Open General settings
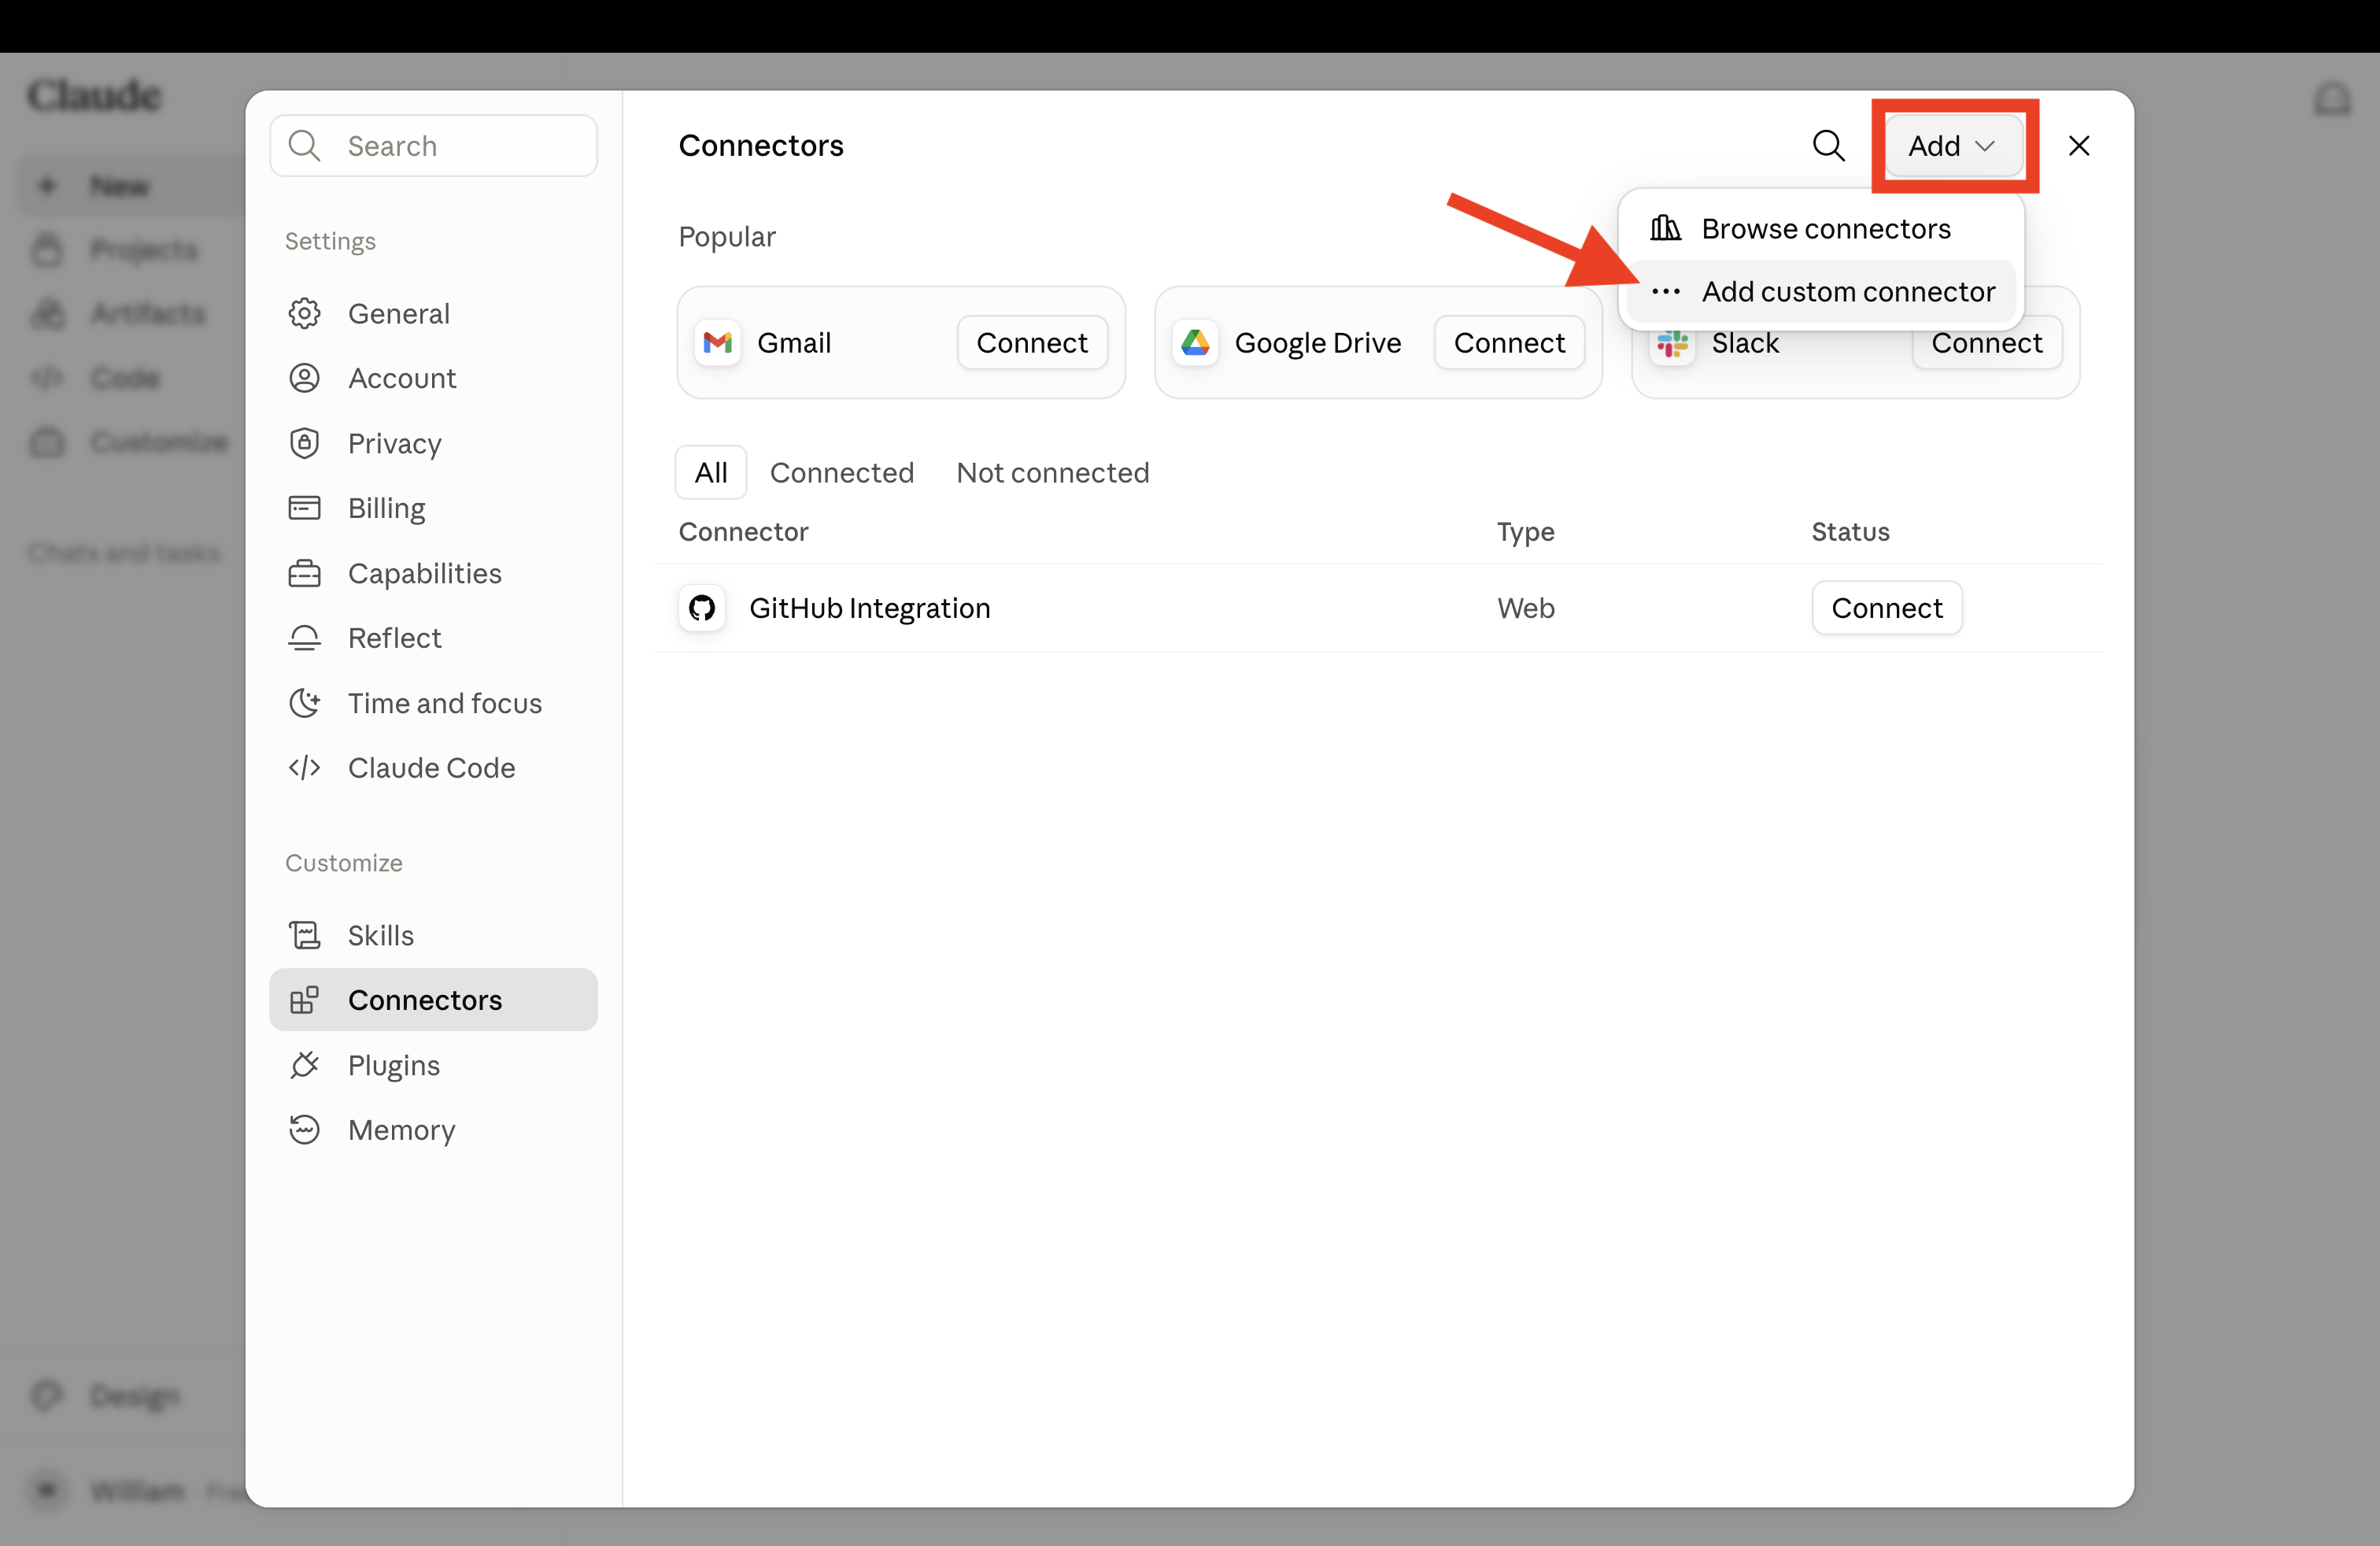The height and width of the screenshot is (1546, 2380). point(433,313)
